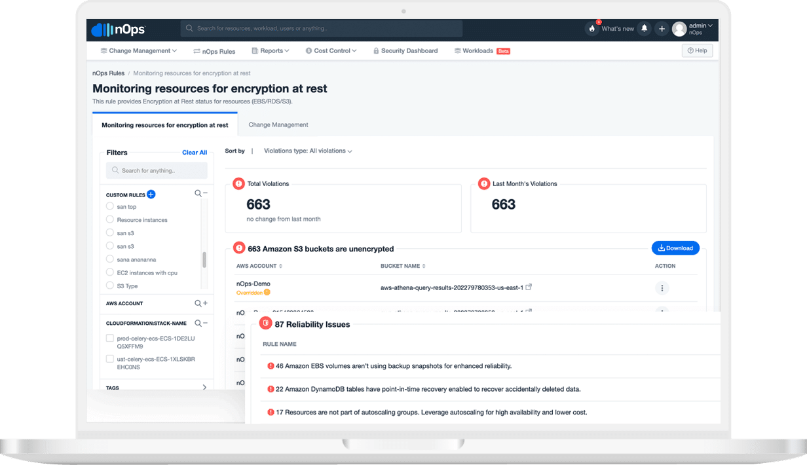Viewport: 807px width, 465px height.
Task: Focus the top search bar for resources
Action: click(x=322, y=28)
